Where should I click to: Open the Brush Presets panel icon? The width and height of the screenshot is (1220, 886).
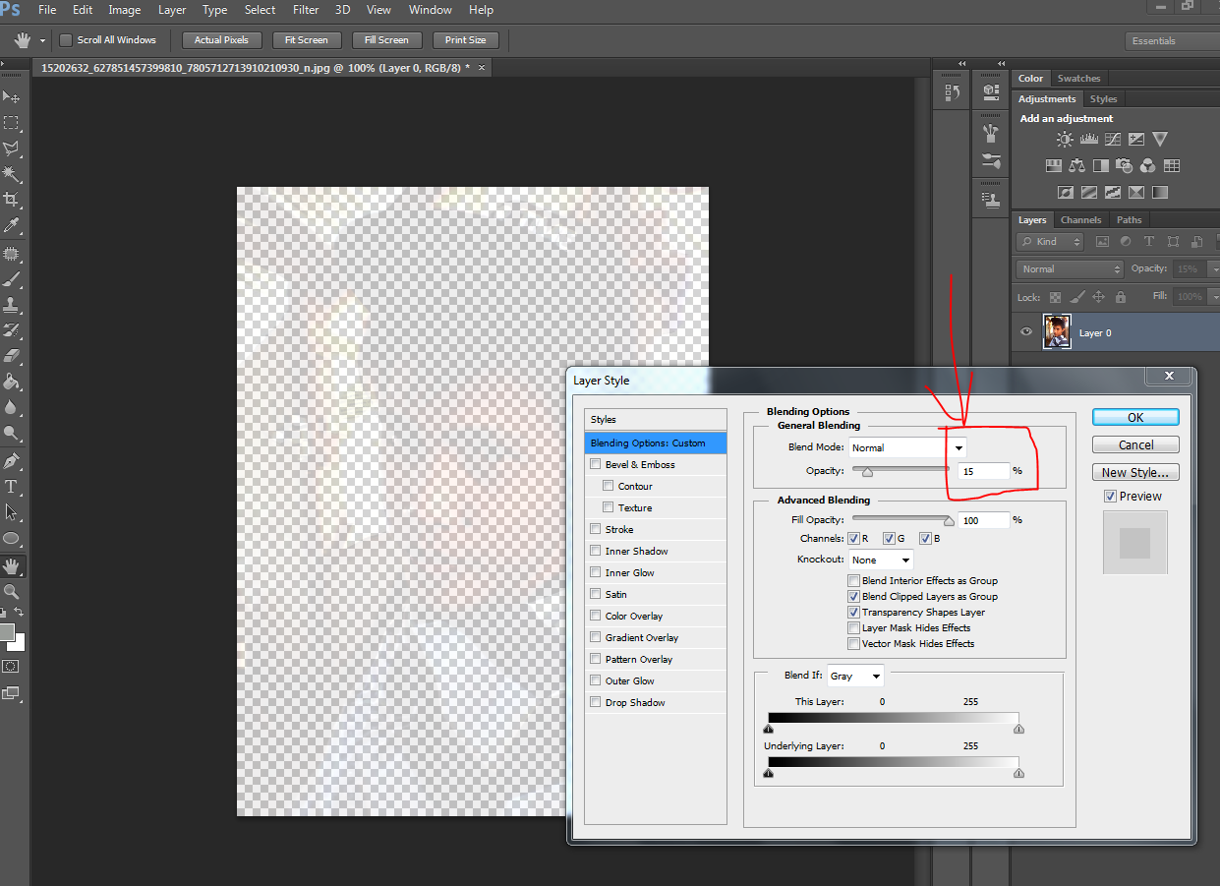click(991, 161)
